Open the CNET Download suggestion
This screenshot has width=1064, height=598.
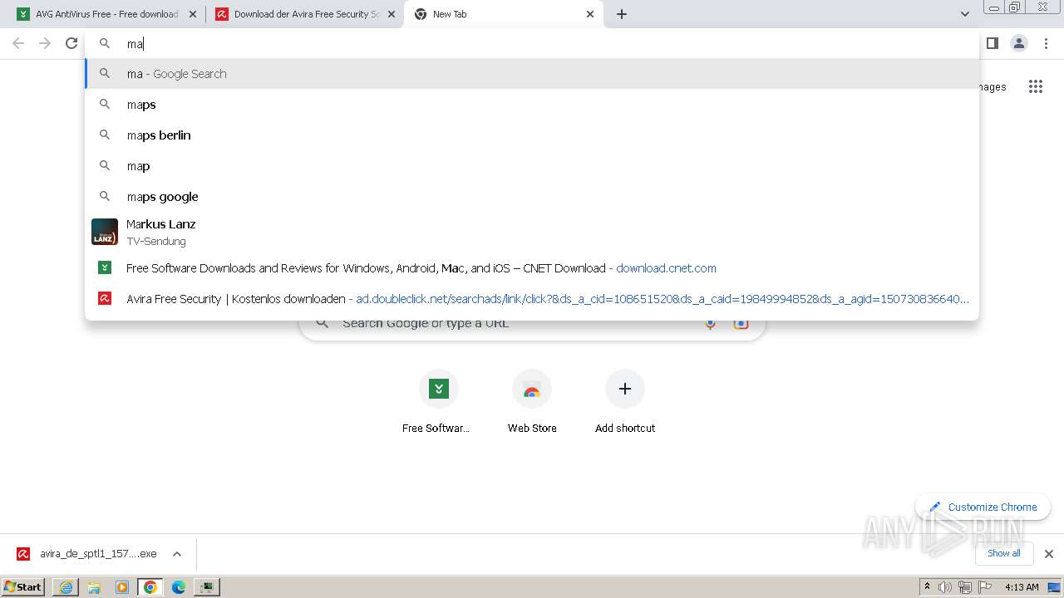click(x=532, y=268)
